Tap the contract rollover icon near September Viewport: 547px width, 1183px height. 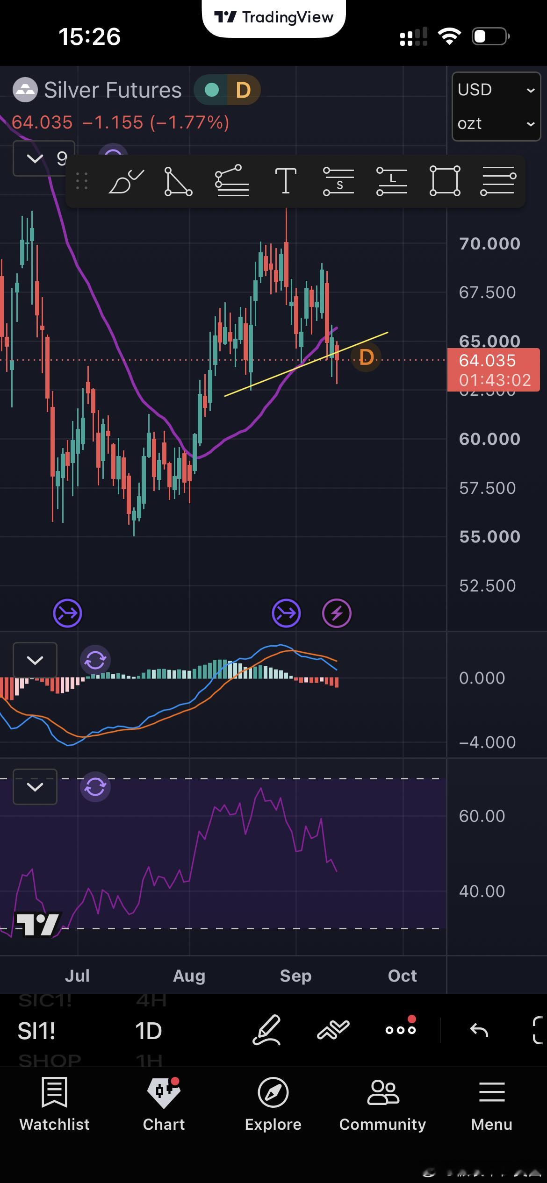(x=286, y=613)
